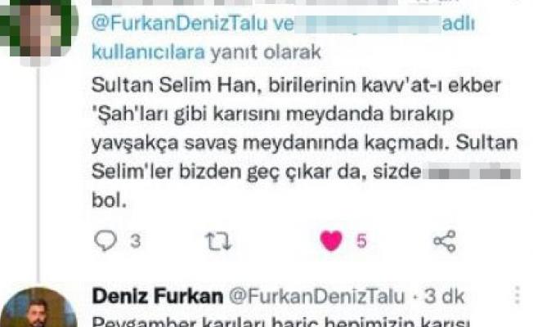The image size is (533, 327).
Task: Open Deniz Furkan's profile photo
Action: pos(38,307)
